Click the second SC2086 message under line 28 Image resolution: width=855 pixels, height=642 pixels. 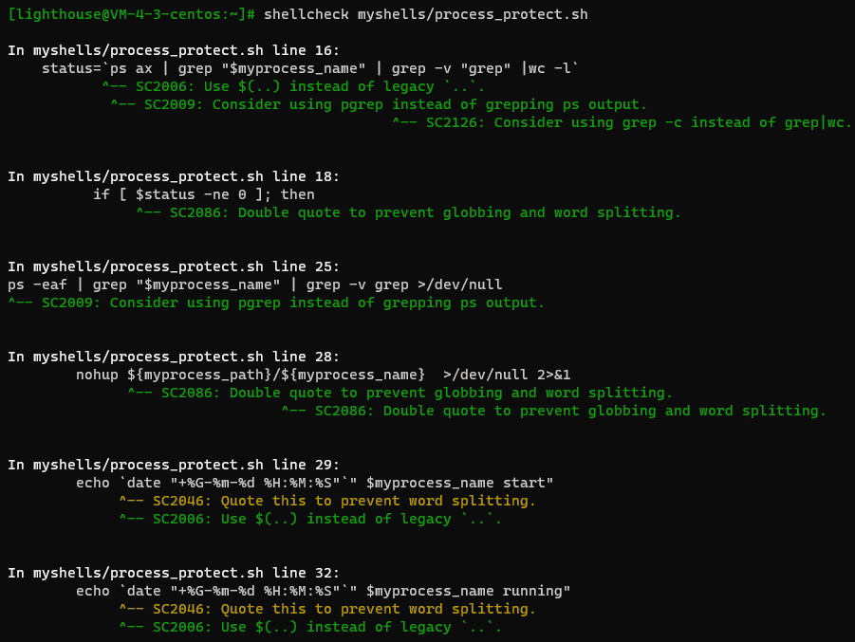tap(554, 411)
